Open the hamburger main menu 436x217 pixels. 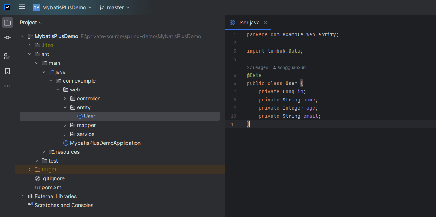click(22, 7)
